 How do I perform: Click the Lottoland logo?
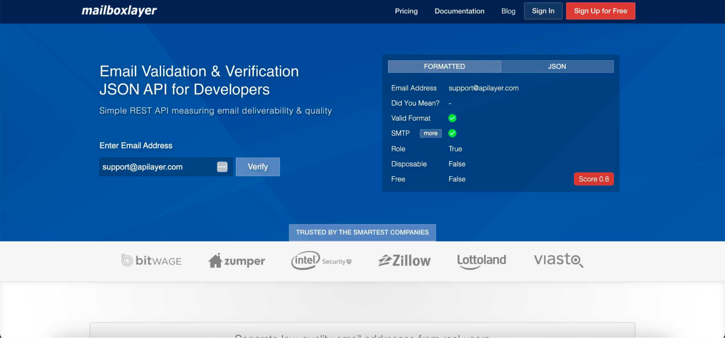coord(481,260)
